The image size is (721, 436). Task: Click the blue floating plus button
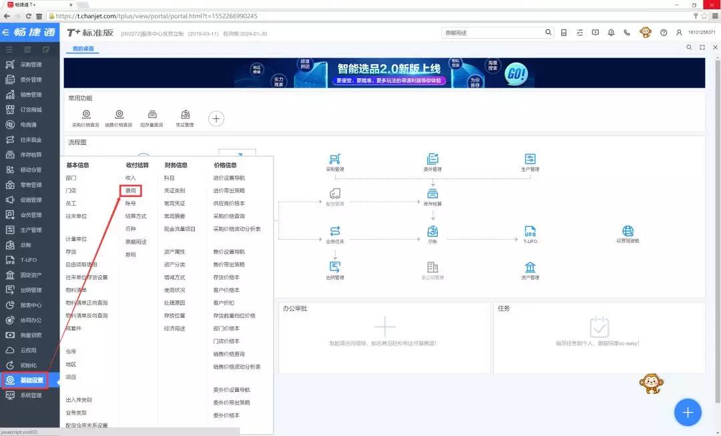click(688, 412)
